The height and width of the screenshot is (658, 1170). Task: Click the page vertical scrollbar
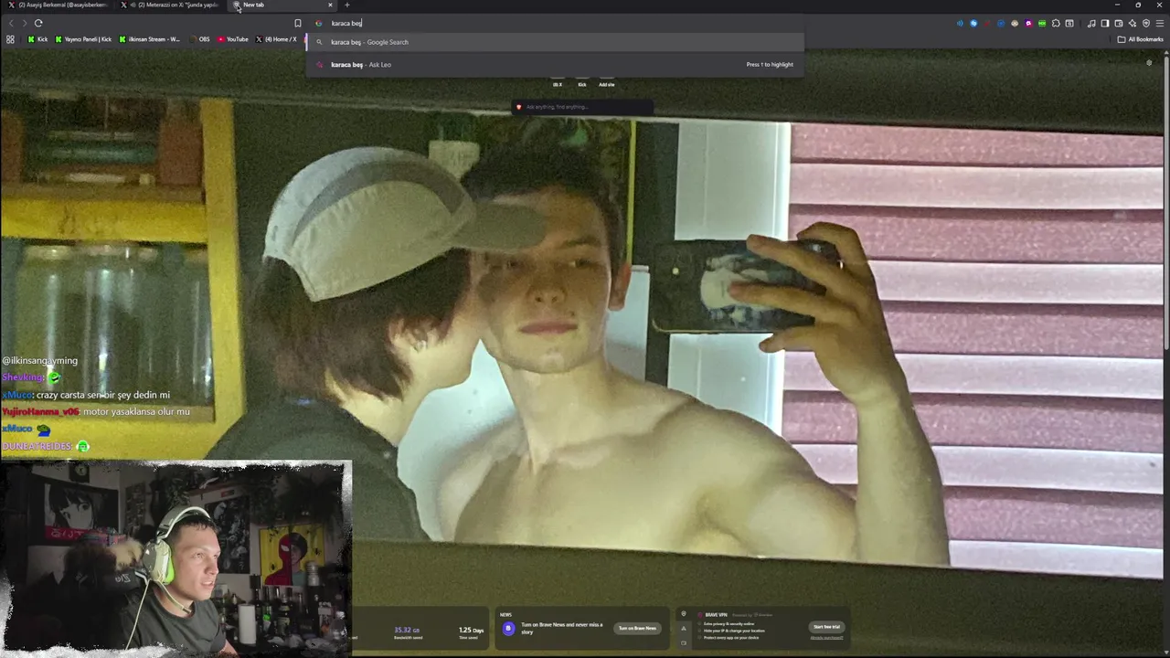1166,201
